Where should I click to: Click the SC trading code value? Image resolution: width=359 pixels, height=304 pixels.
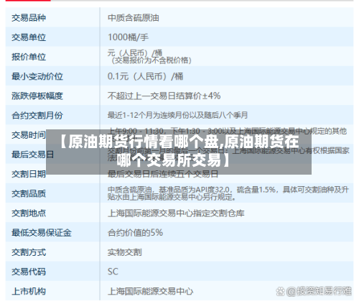[x=113, y=272]
